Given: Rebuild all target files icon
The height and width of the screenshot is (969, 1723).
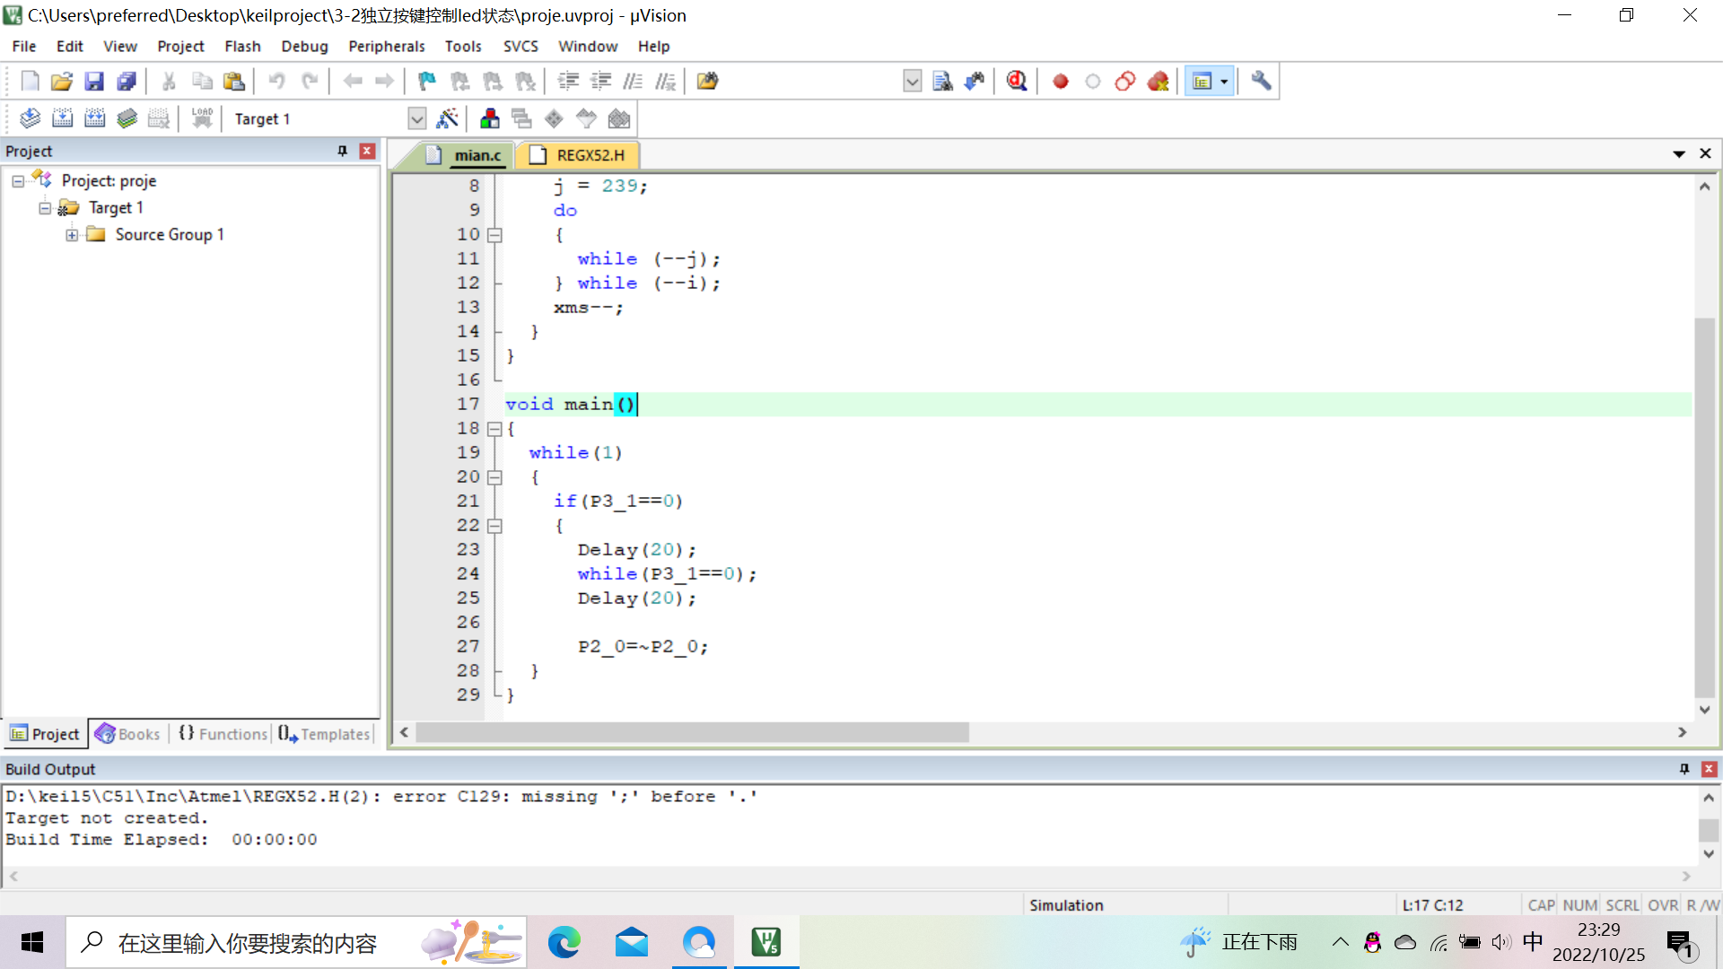Looking at the screenshot, I should tap(94, 118).
